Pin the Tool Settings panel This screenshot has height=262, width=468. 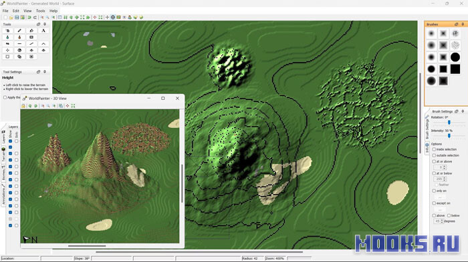point(45,72)
